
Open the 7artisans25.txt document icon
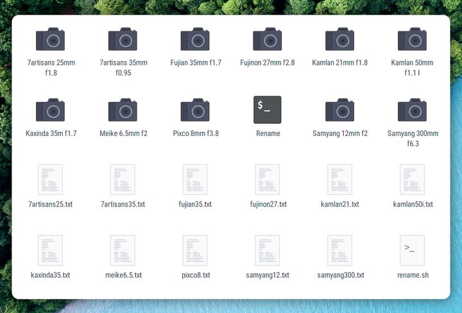(x=51, y=180)
